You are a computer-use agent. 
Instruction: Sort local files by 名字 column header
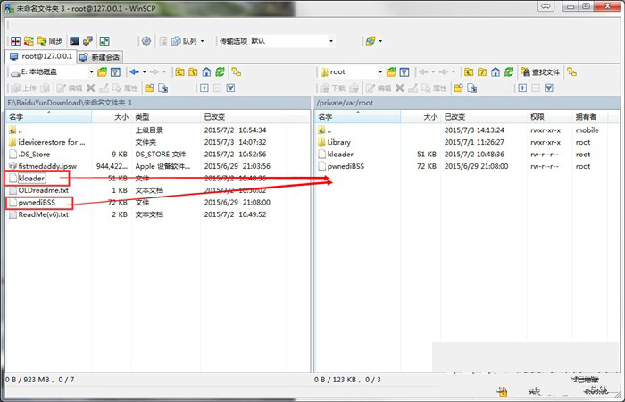(x=48, y=116)
